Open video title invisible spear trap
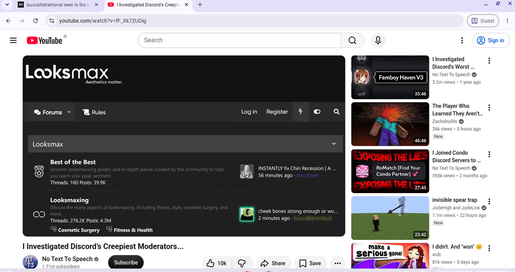The width and height of the screenshot is (515, 272). (455, 200)
